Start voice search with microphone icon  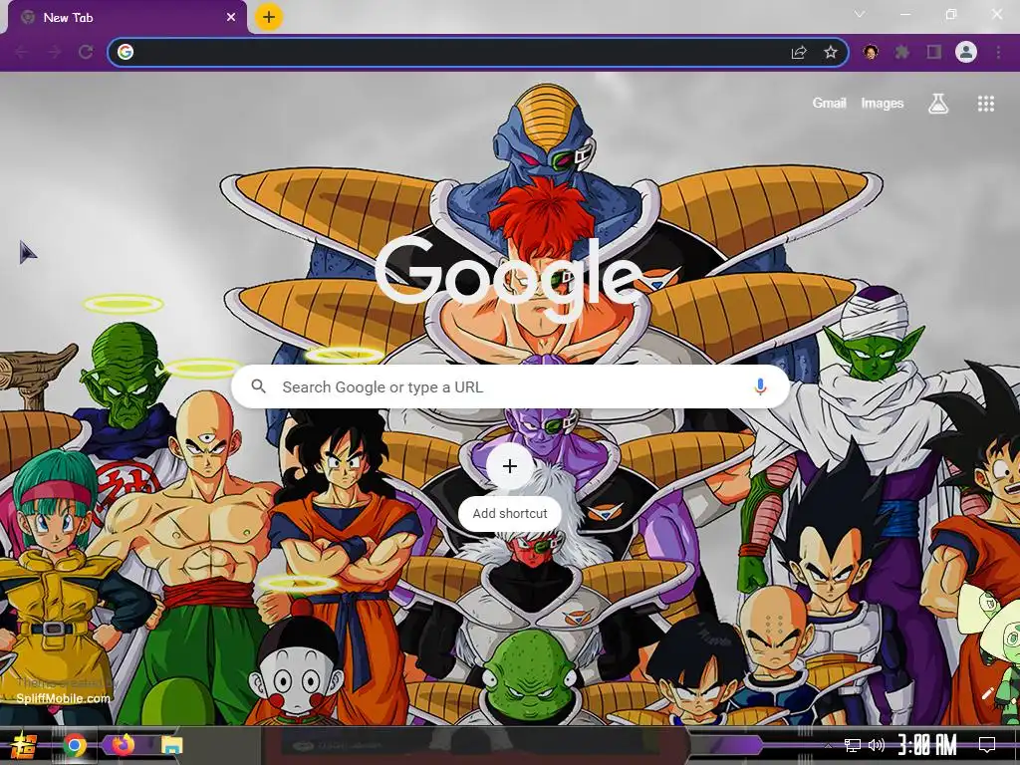click(760, 387)
